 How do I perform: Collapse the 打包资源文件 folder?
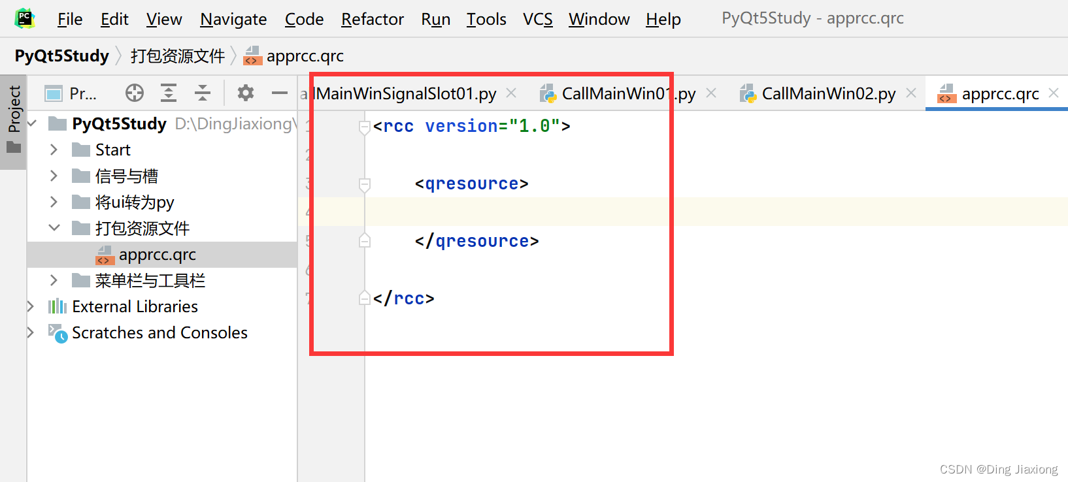tap(54, 228)
